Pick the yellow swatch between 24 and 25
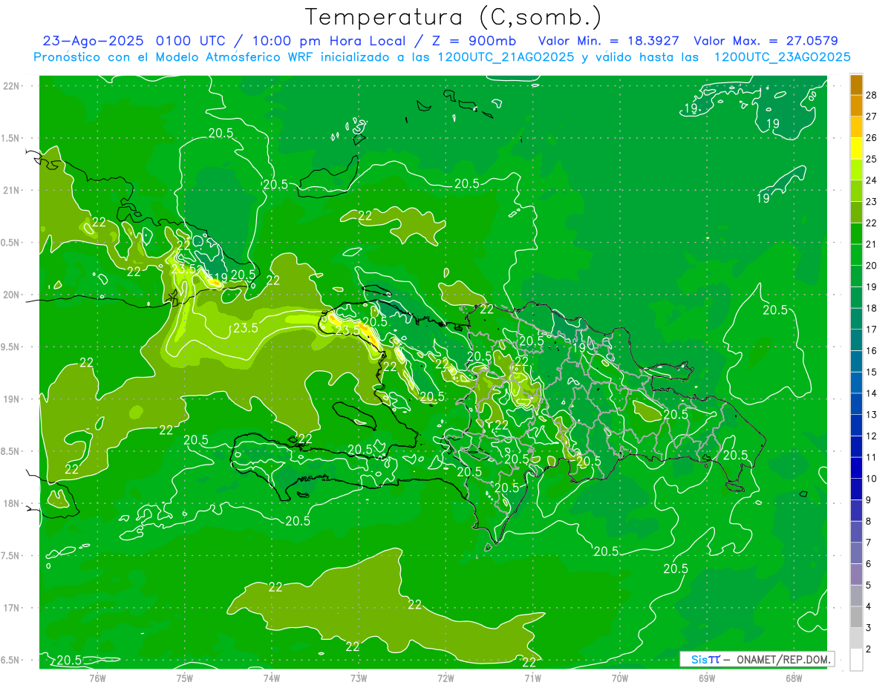Screen dimensions: 891x688 (856, 170)
